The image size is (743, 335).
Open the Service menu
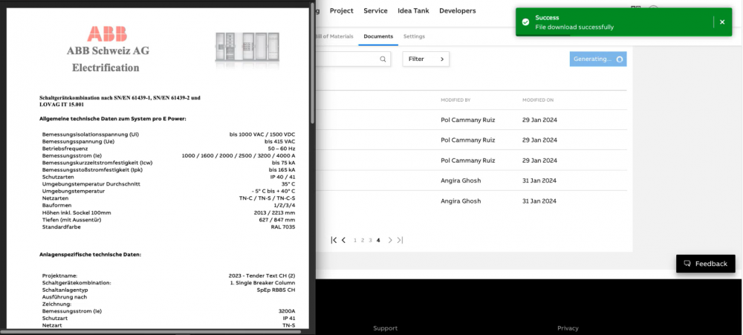[x=375, y=11]
